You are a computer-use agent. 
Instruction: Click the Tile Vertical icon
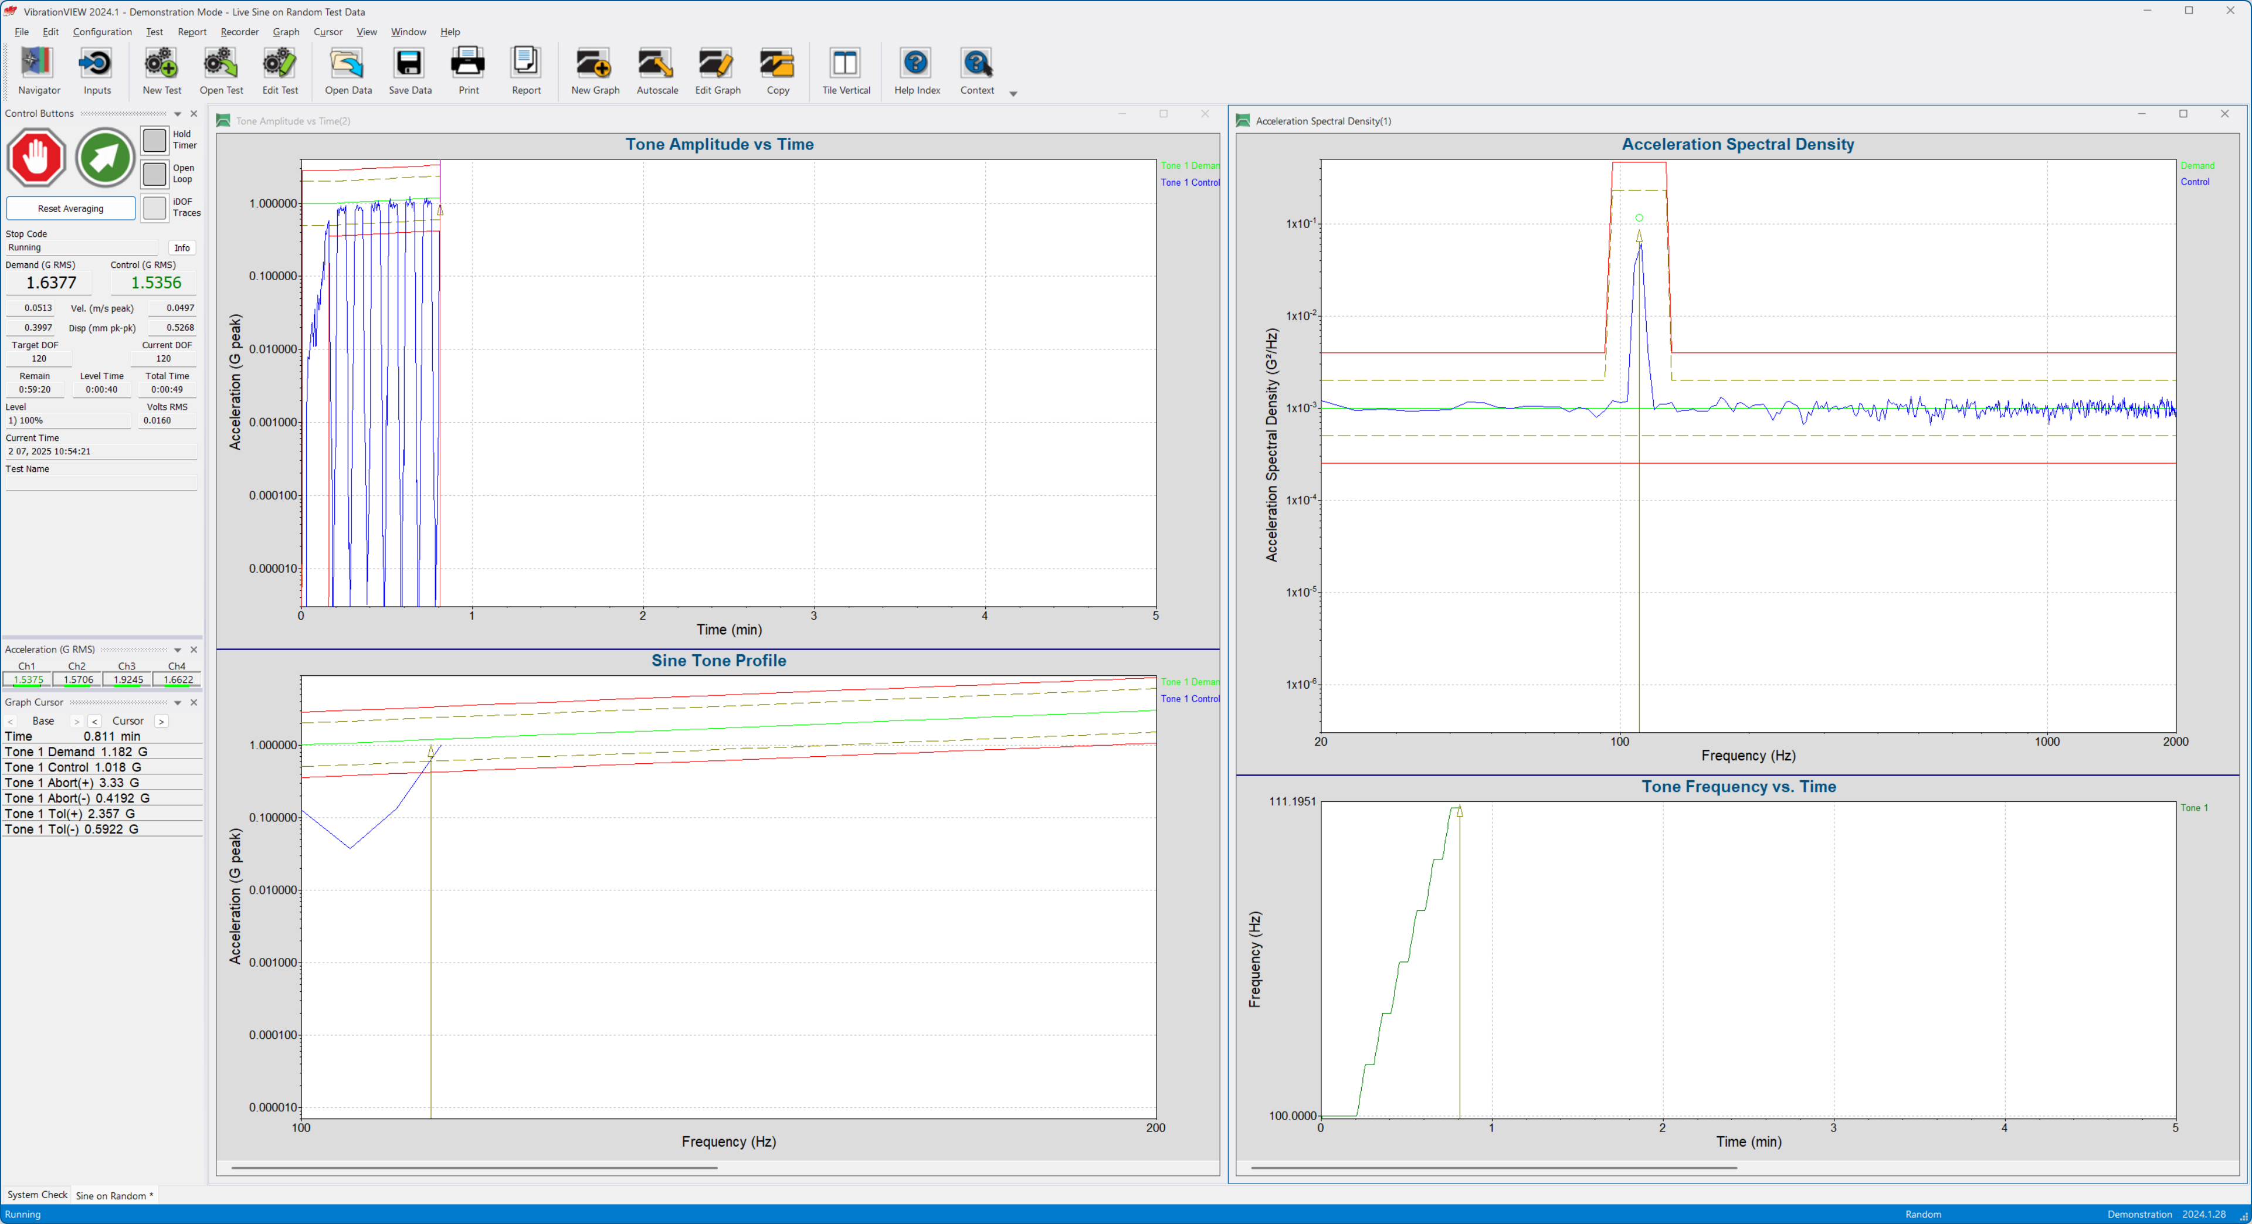point(845,71)
